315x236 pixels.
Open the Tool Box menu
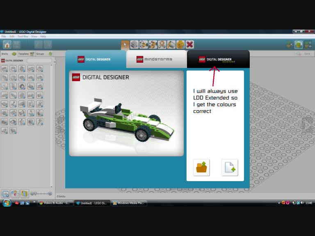point(23,36)
